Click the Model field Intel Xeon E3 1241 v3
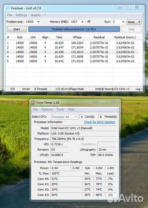148x208 pixels. click(x=83, y=128)
